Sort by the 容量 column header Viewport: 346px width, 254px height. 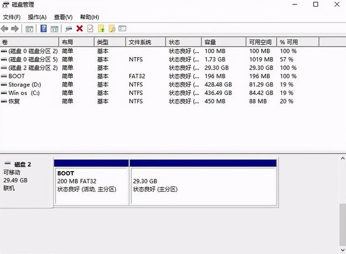tap(224, 42)
